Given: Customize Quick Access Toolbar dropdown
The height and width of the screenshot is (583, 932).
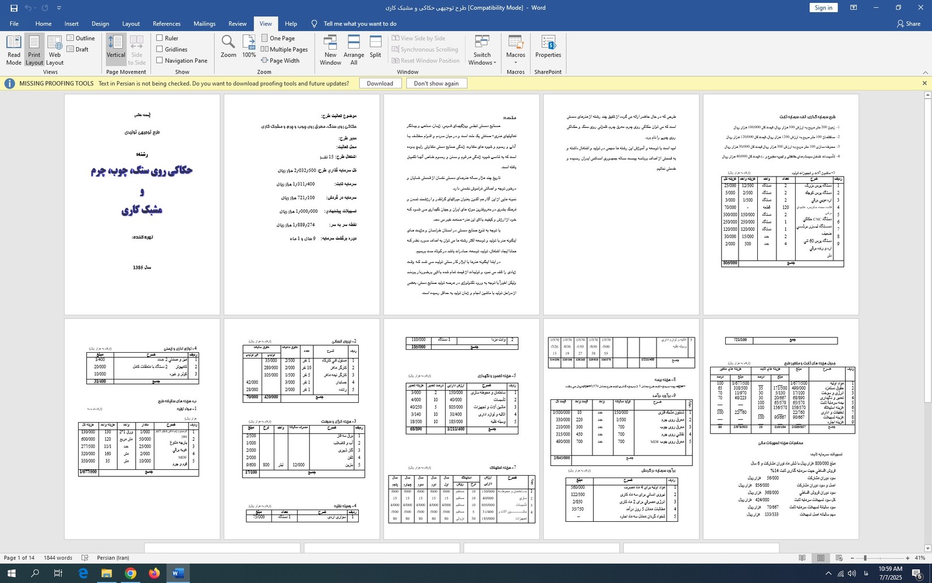Looking at the screenshot, I should click(59, 8).
